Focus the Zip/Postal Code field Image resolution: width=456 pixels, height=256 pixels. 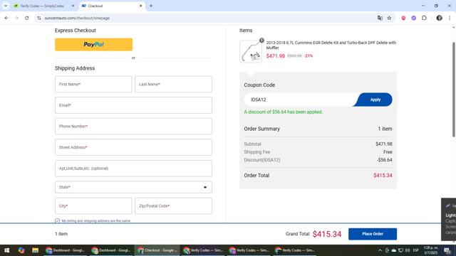173,206
